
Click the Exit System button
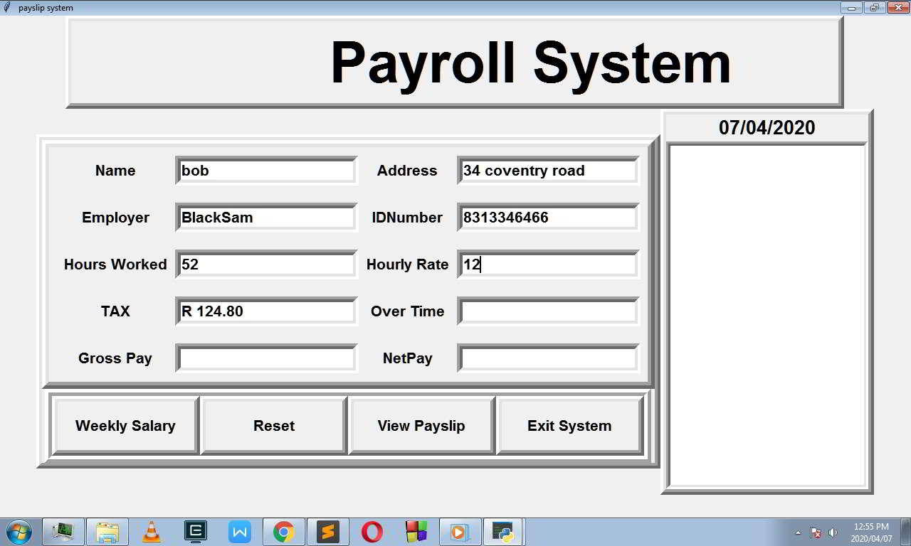[569, 426]
